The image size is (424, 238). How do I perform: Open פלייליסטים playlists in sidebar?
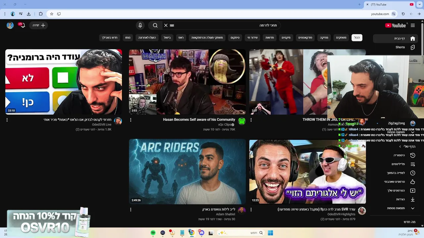tap(395, 164)
